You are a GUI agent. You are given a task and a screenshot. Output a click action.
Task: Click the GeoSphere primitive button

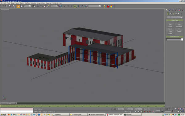point(179,27)
